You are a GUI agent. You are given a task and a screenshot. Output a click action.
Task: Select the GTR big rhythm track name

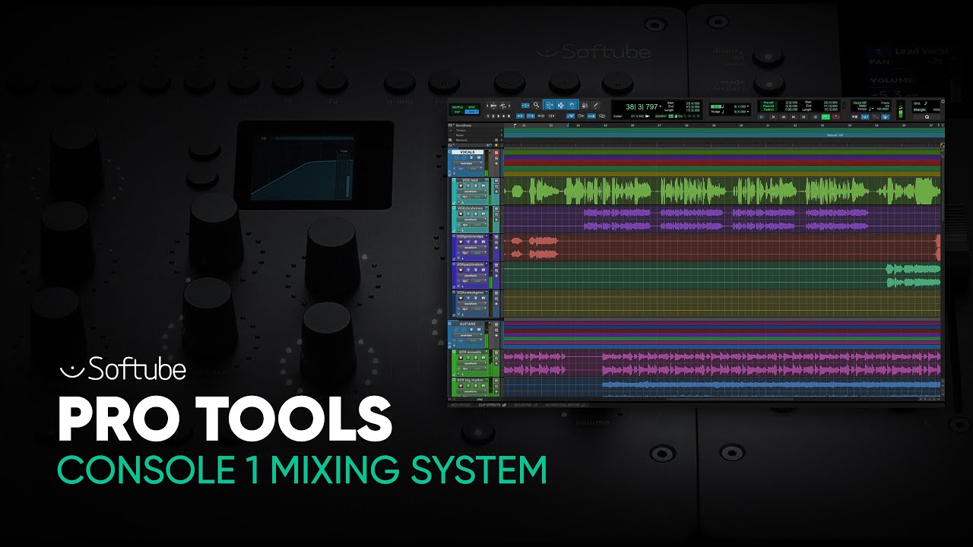tap(471, 380)
